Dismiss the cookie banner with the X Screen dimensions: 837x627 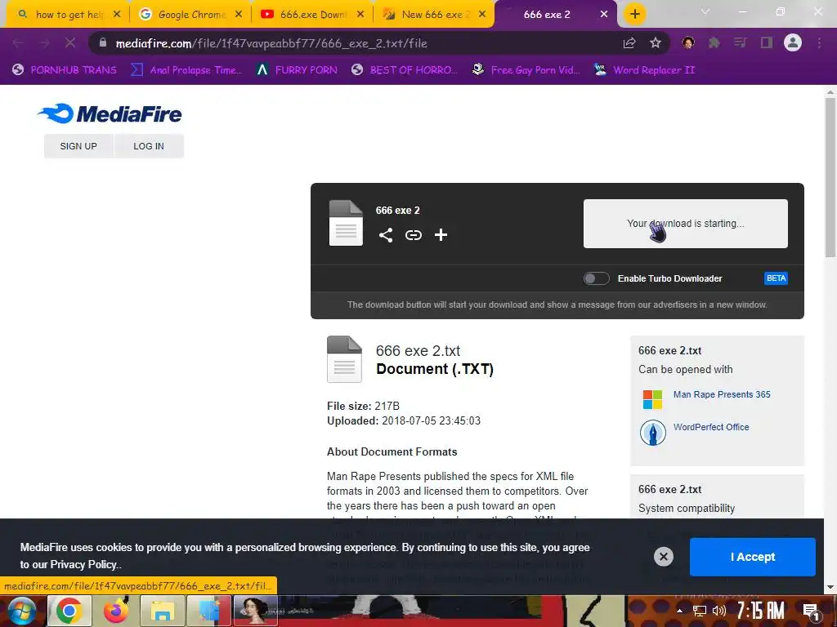click(664, 557)
